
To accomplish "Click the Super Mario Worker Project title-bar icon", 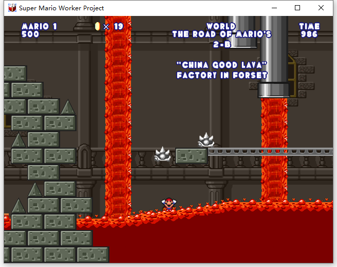I will click(x=12, y=8).
